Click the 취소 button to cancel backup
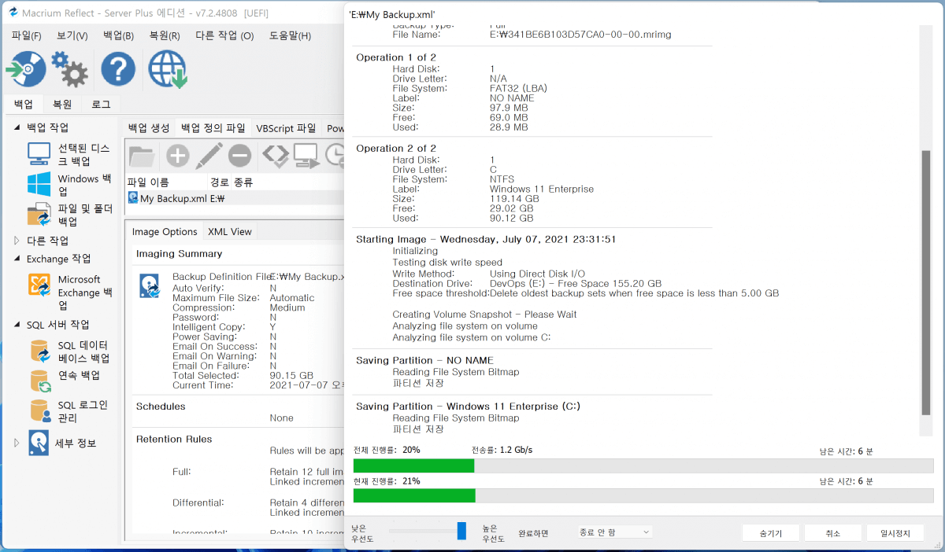The width and height of the screenshot is (945, 552). point(833,533)
